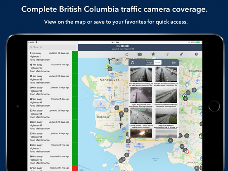228x171 pixels.
Task: Tap the Coquitlam label on the map
Action: (195, 71)
